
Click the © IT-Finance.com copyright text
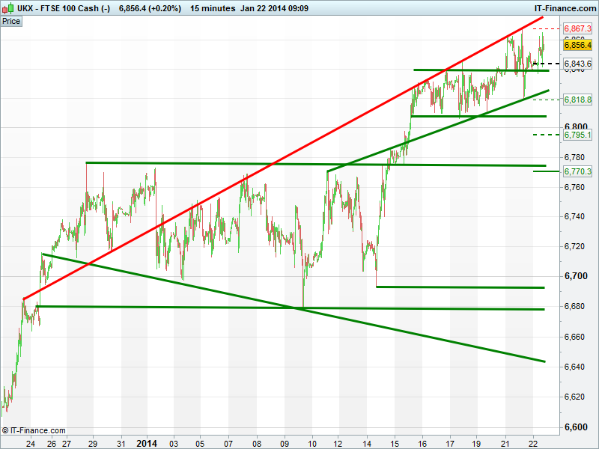(34, 430)
